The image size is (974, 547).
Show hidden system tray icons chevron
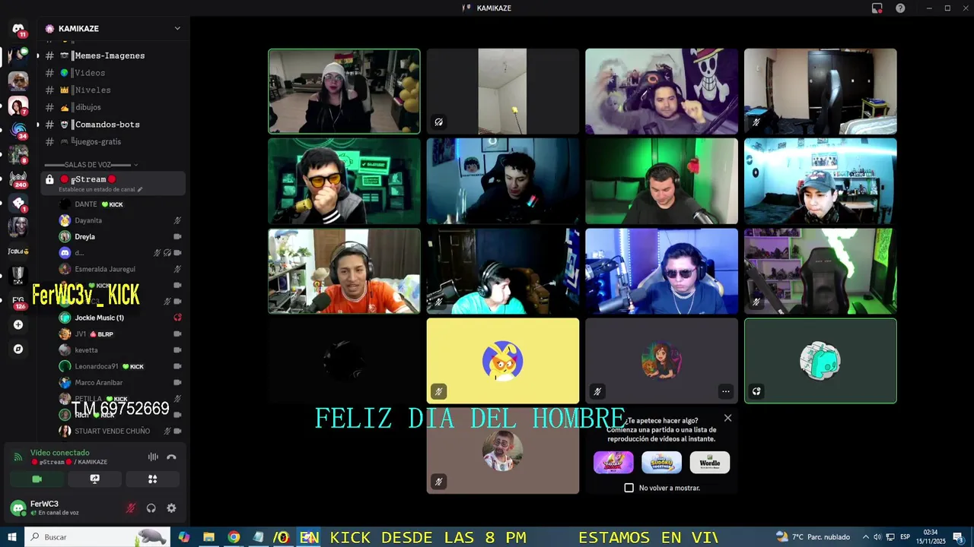[867, 537]
